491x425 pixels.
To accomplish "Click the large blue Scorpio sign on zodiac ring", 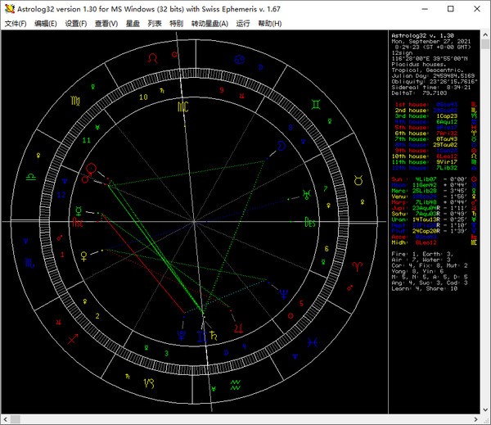I will click(x=29, y=263).
